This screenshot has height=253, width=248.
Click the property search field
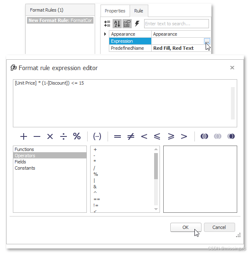[x=177, y=24]
